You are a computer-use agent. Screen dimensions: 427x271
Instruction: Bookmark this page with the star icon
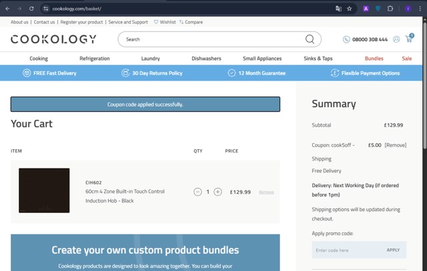point(350,9)
